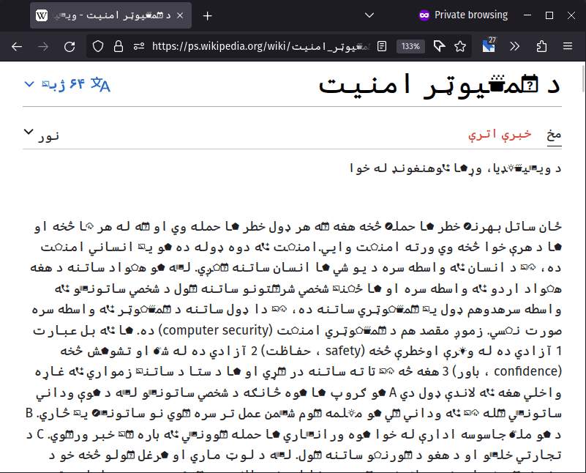Viewport: 586px width, 473px height.
Task: Click the 133% zoom indicator
Action: point(410,46)
